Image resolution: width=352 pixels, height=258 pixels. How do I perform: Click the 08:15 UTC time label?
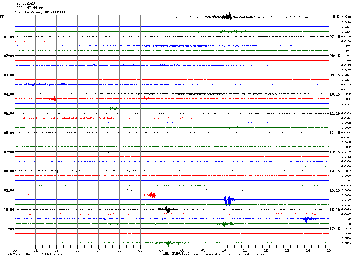(335, 56)
